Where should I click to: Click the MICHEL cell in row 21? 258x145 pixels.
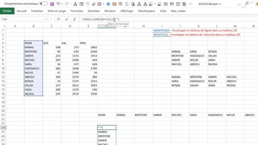point(180,115)
